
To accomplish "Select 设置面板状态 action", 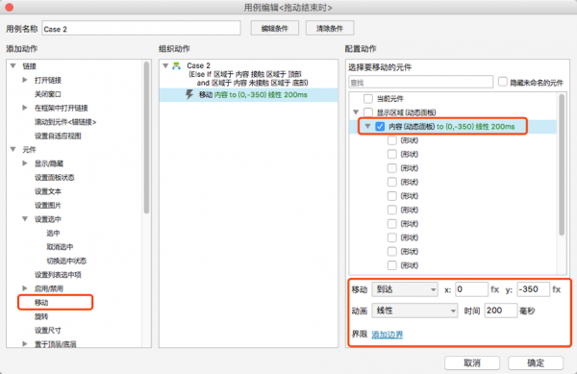I will [x=55, y=177].
